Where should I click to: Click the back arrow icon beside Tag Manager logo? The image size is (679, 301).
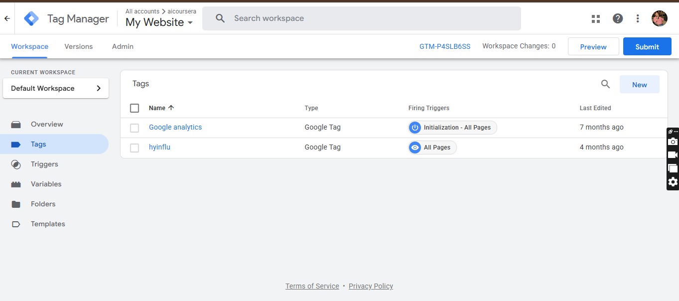point(7,18)
